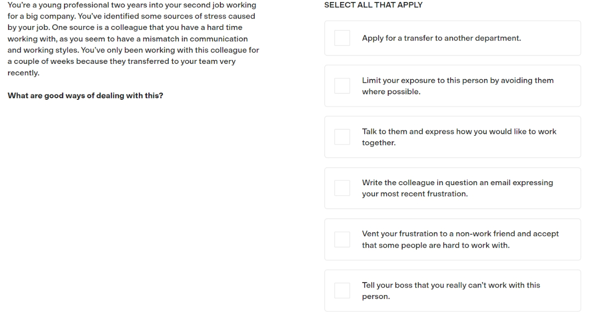Pick the 'Talk to them and express' option text
This screenshot has height=313, width=600.
459,137
